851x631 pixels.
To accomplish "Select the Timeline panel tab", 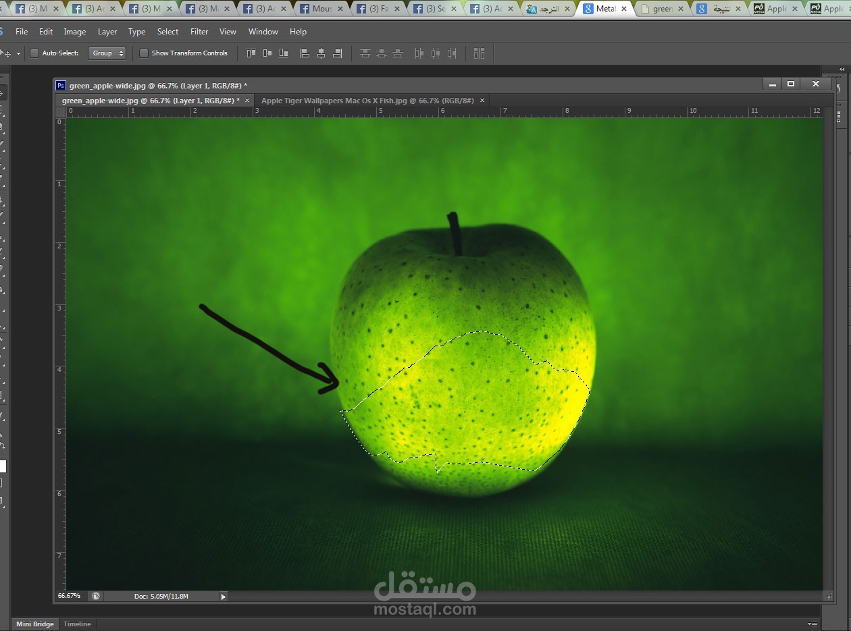I will (77, 624).
